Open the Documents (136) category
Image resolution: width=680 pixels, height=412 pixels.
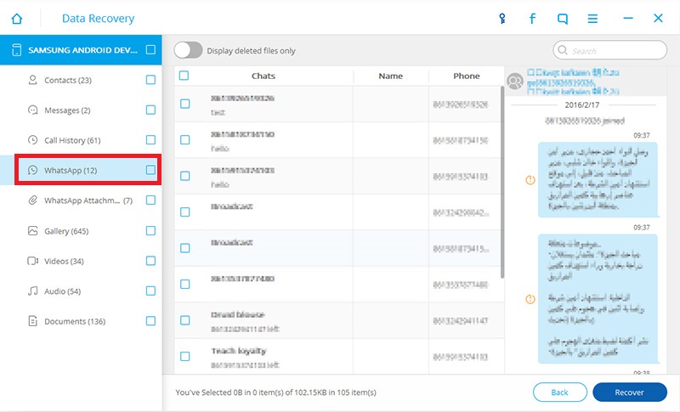click(x=81, y=321)
